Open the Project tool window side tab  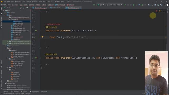[1, 11]
